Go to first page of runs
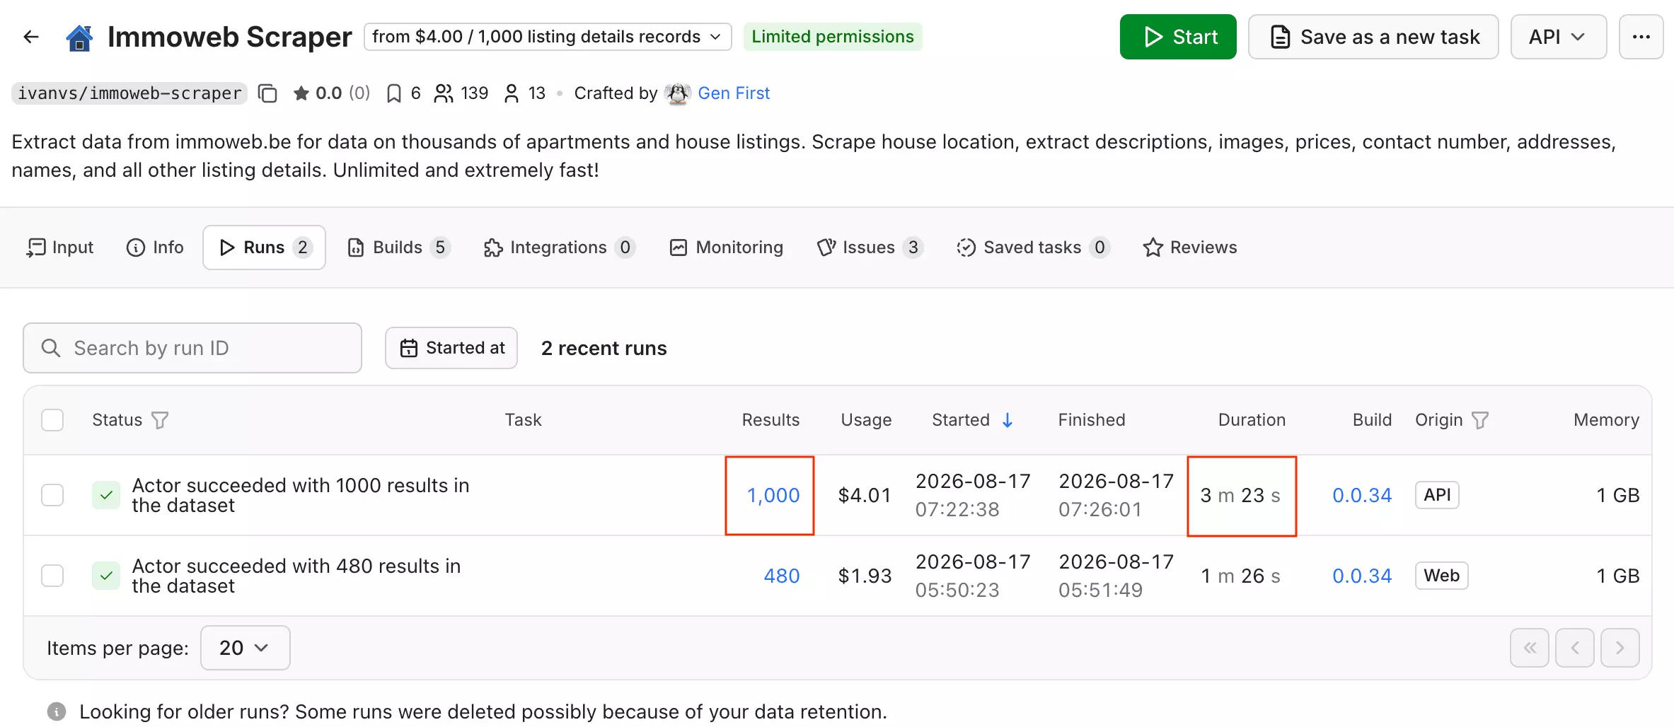This screenshot has width=1674, height=727. (1530, 648)
